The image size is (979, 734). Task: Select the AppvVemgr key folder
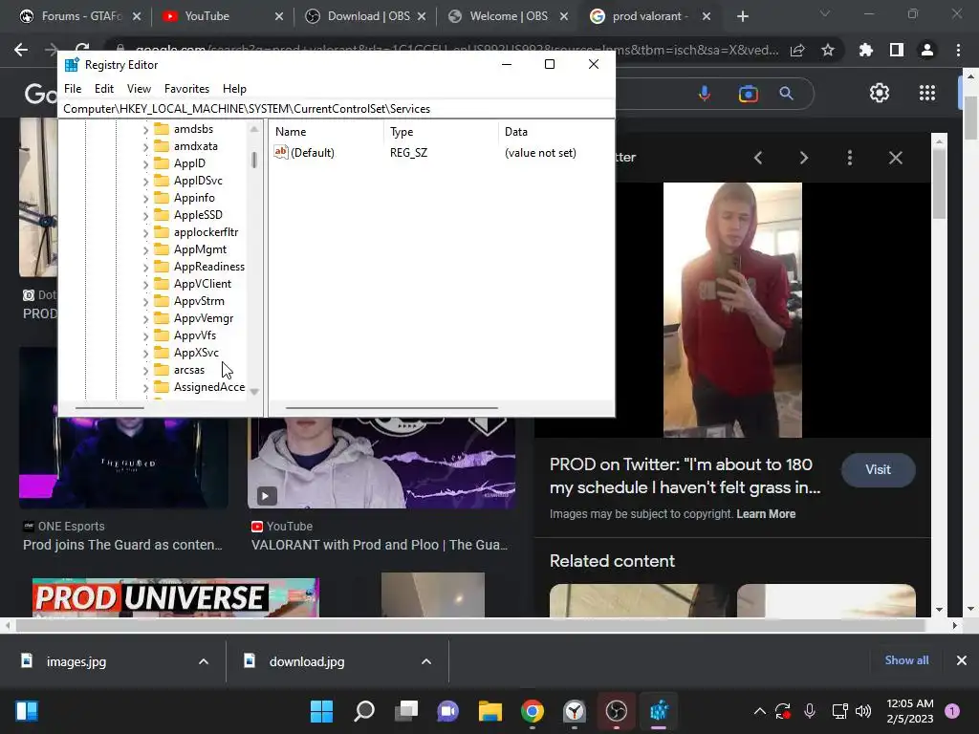point(193,318)
